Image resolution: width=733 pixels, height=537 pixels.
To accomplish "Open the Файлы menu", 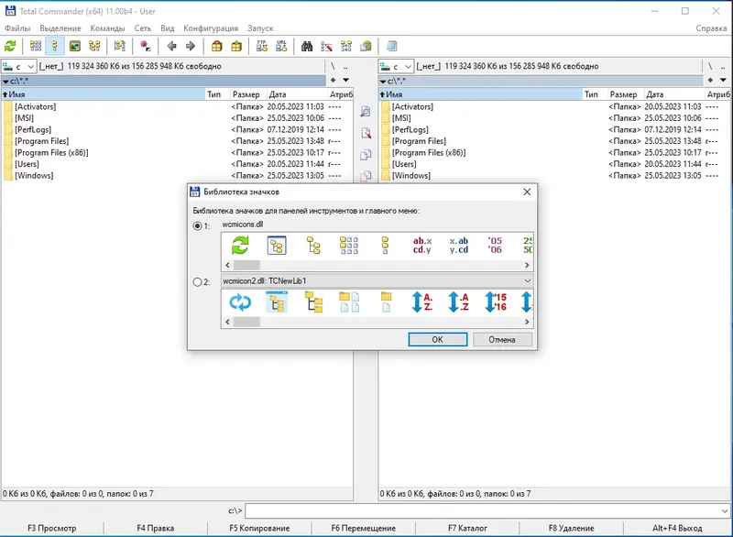I will click(17, 28).
